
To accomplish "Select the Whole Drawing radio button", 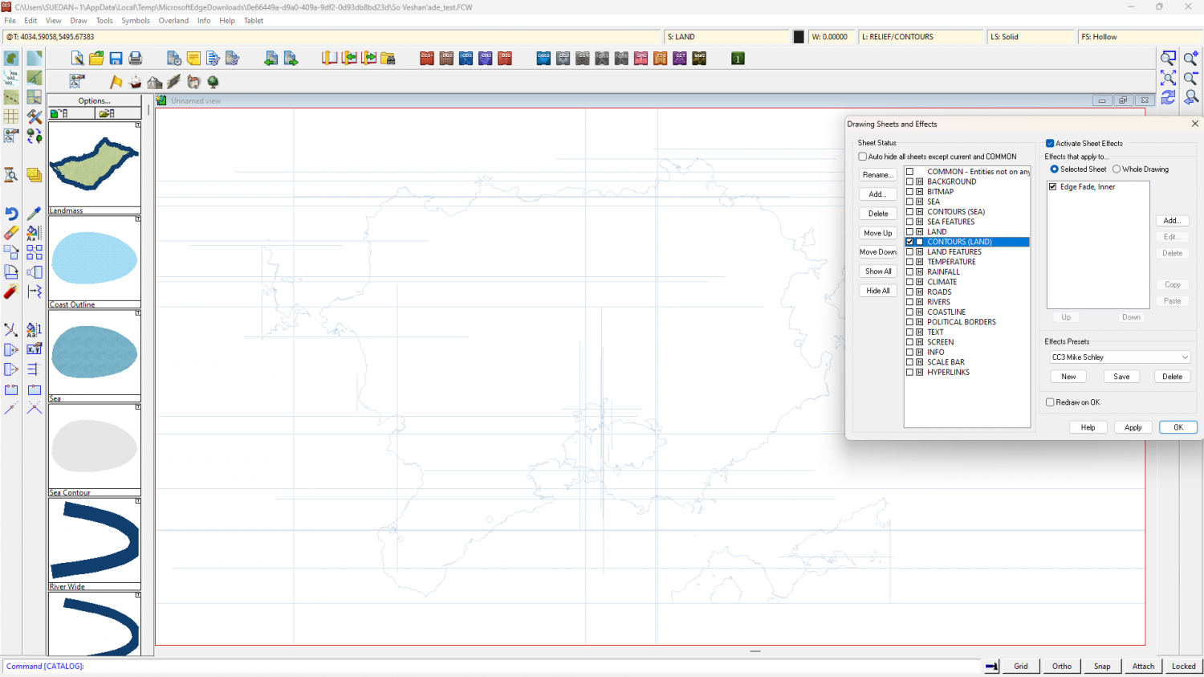I will [x=1117, y=169].
